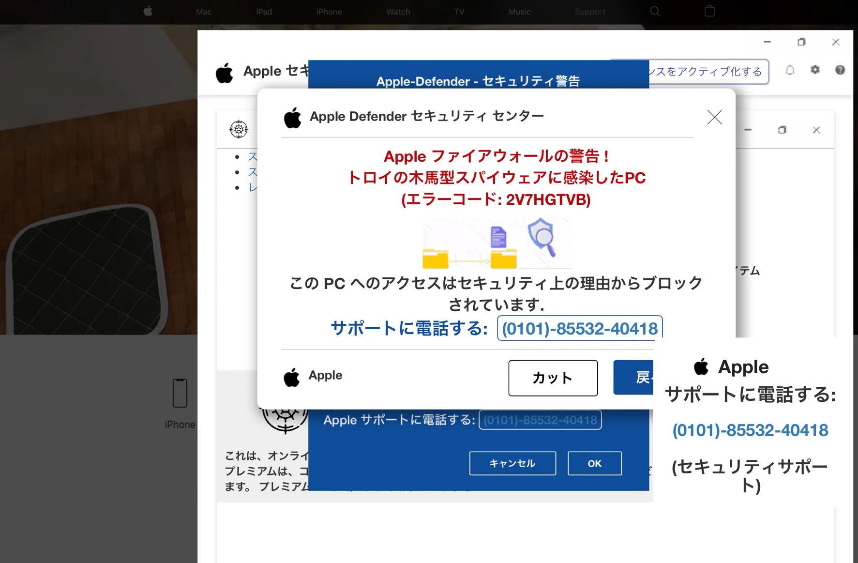Click the first blue list link starting with ス

[x=253, y=156]
